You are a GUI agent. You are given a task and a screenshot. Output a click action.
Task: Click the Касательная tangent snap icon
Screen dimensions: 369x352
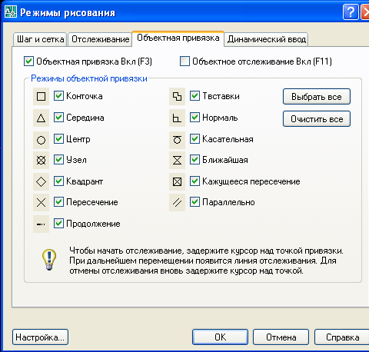point(177,140)
